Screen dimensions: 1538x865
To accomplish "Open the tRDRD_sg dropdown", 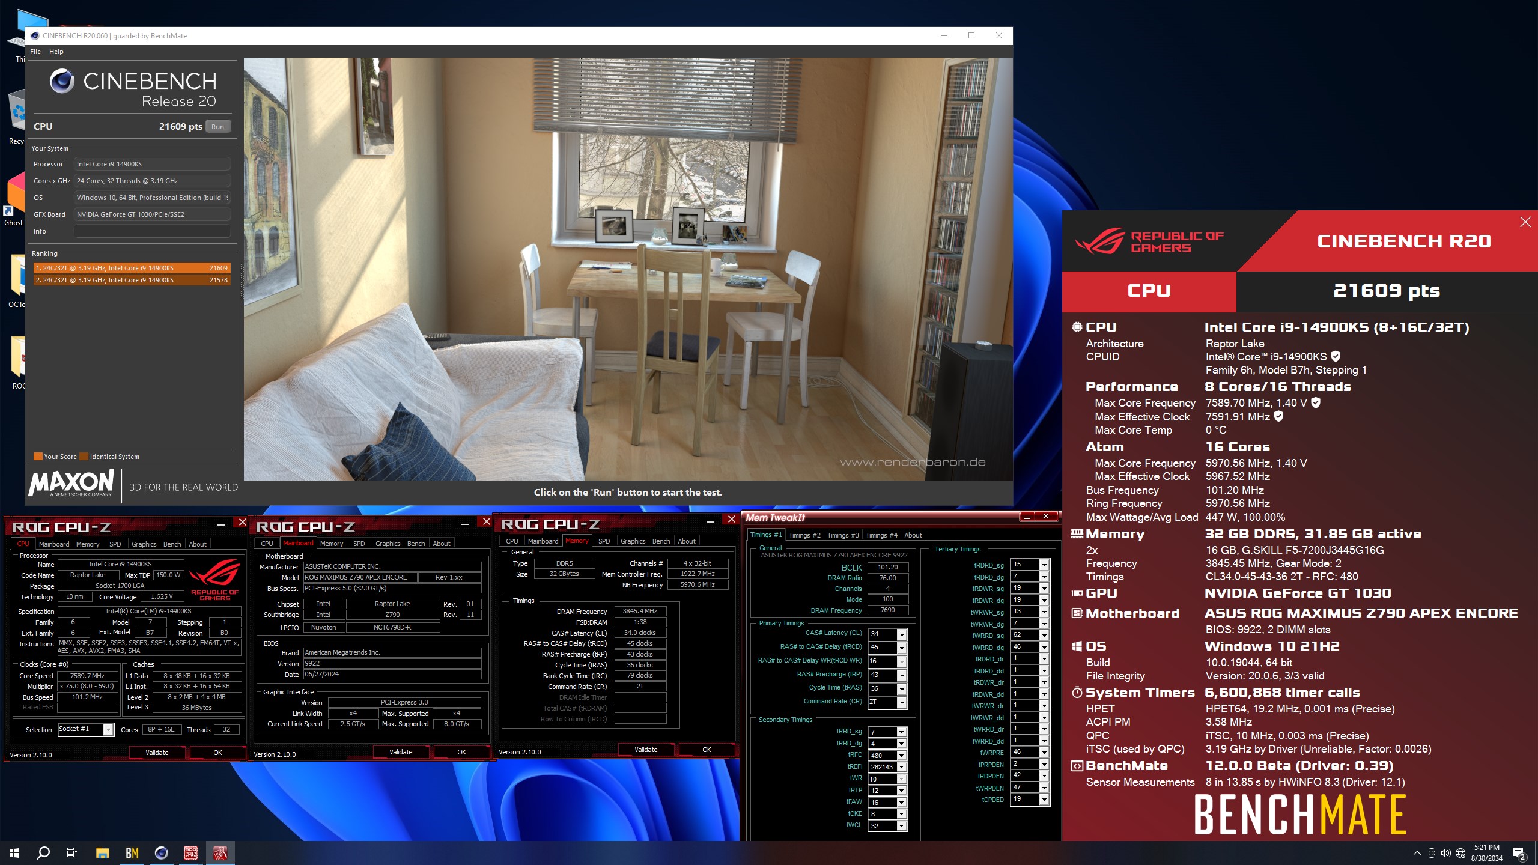I will [x=1044, y=565].
